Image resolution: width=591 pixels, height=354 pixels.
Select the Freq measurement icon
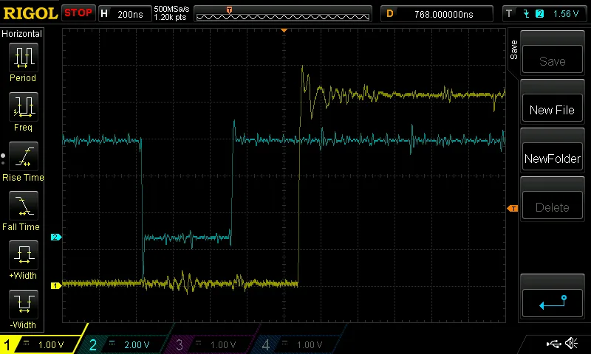tap(24, 107)
